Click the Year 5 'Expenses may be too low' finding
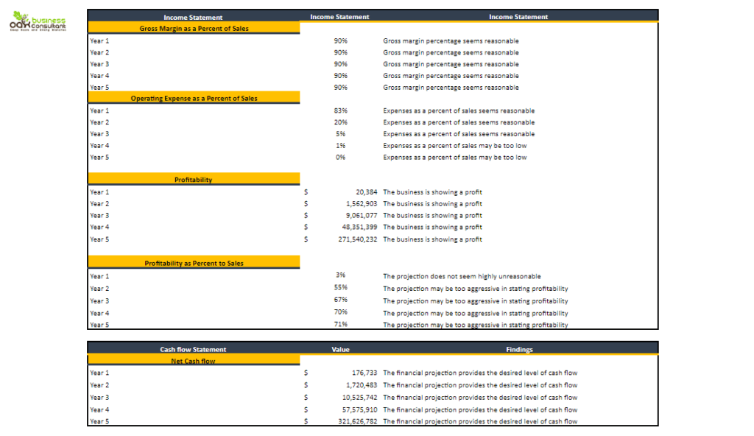Screen dimensions: 754x436 pos(454,157)
